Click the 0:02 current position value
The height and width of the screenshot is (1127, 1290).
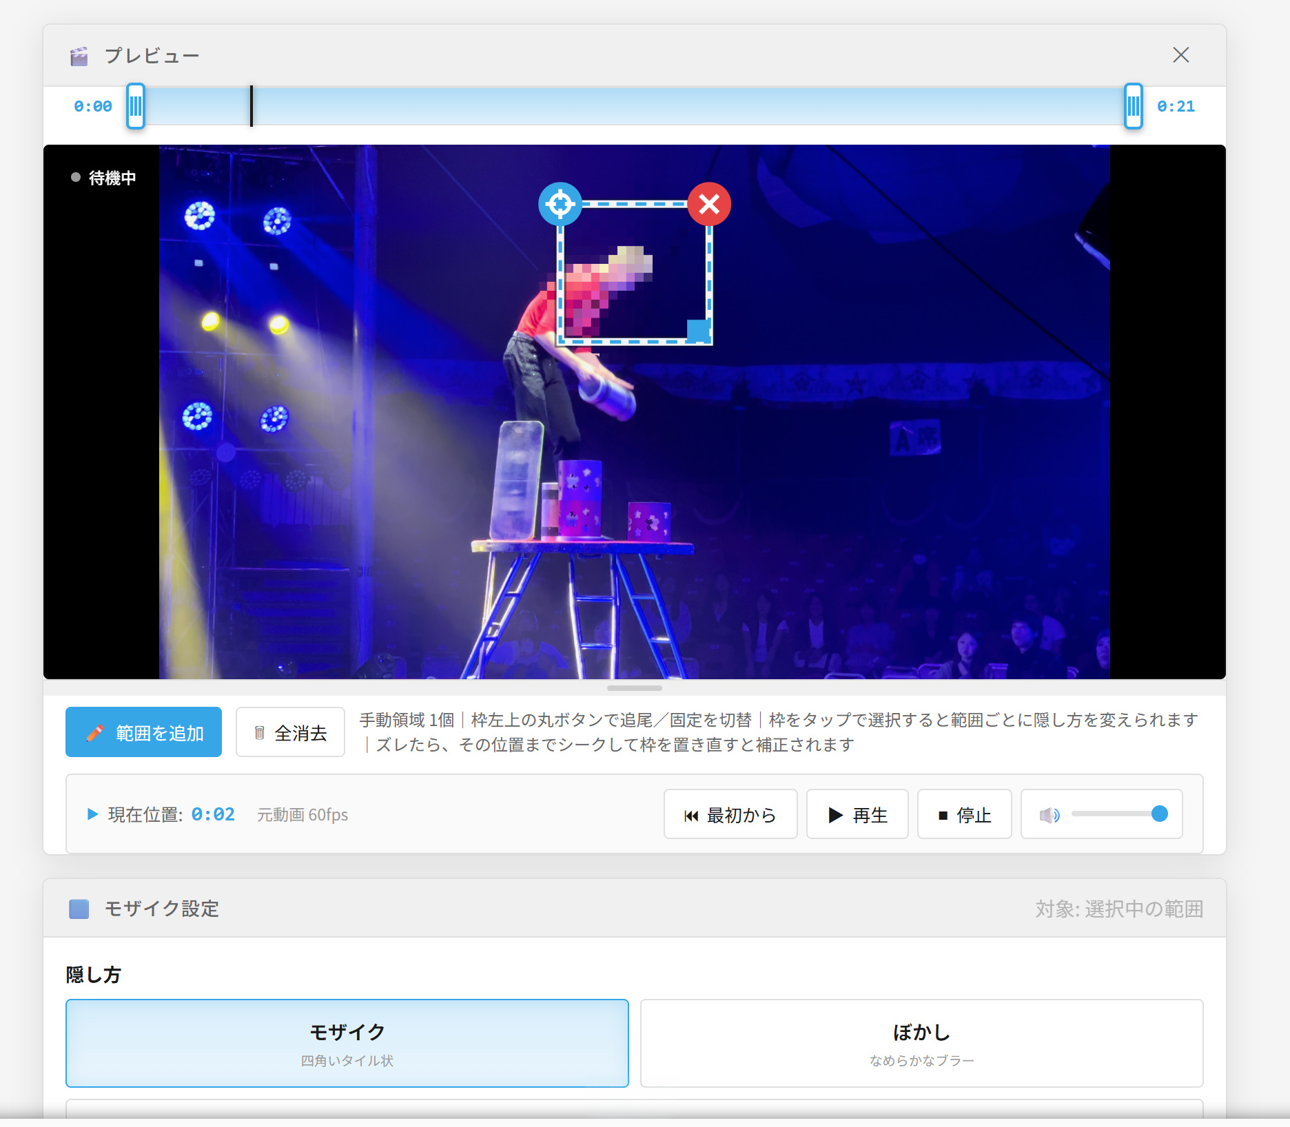coord(213,814)
